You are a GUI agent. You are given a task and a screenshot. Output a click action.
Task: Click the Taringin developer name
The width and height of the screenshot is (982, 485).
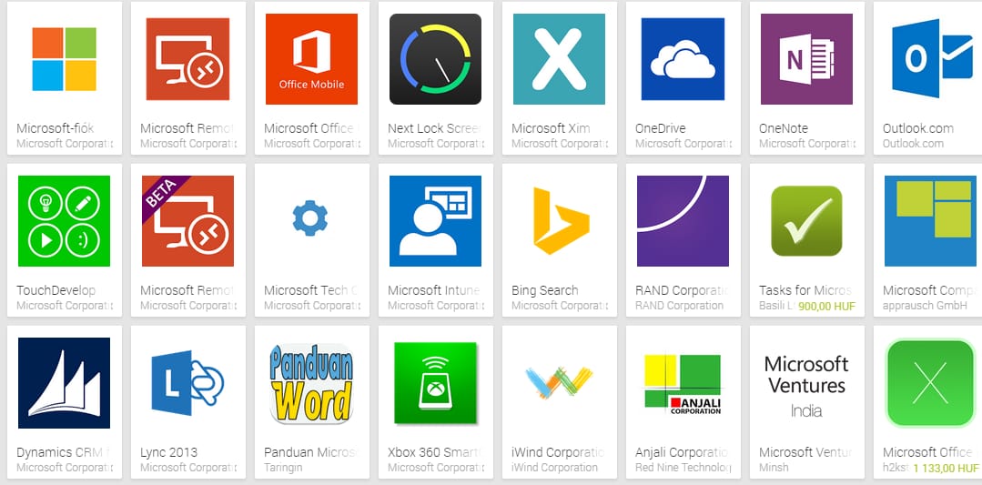[x=283, y=468]
